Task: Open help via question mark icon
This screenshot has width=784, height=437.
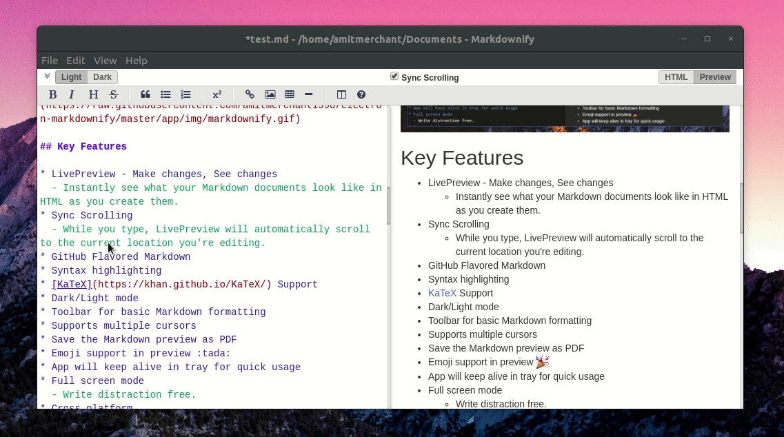Action: [361, 94]
